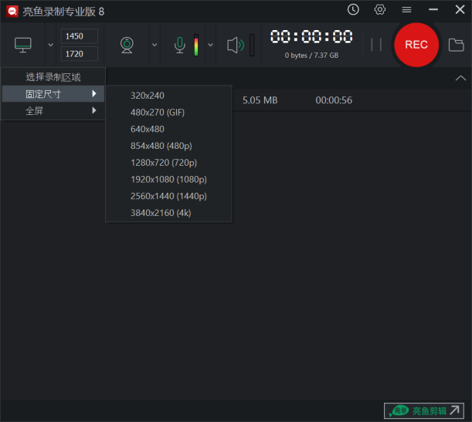Expand the screen capture mode dropdown arrow
Screen dimensions: 472x422
[51, 45]
